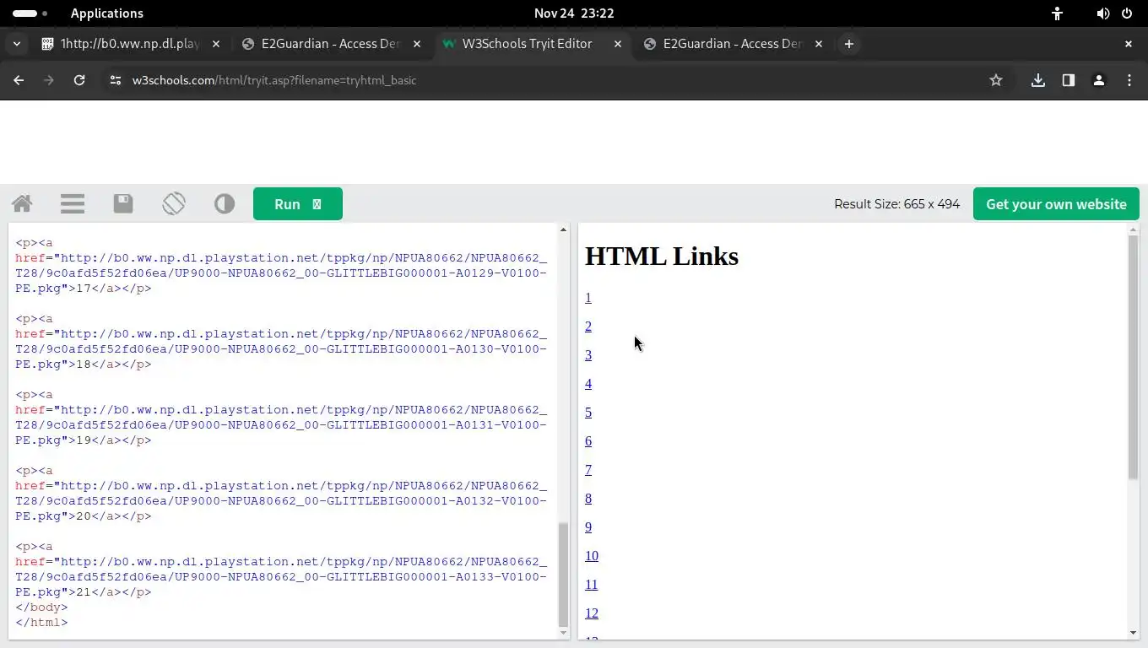Click code editor scrollbar thumb
This screenshot has height=648, width=1148.
(563, 574)
